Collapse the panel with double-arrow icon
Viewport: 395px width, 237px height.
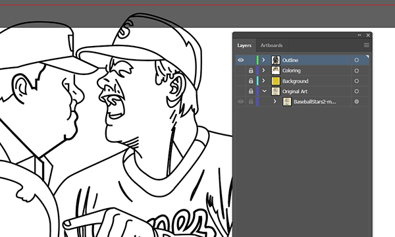359,35
